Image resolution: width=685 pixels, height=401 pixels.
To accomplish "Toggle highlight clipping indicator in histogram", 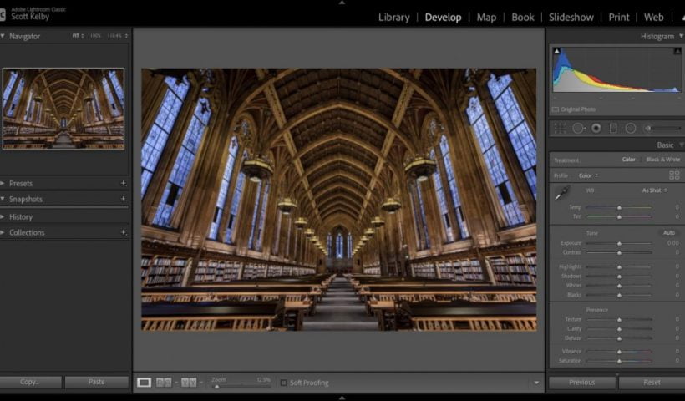I will tap(677, 52).
